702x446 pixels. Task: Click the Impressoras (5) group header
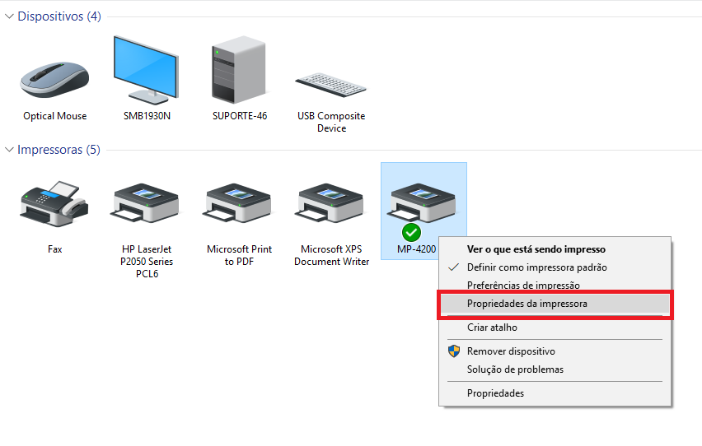click(x=58, y=150)
